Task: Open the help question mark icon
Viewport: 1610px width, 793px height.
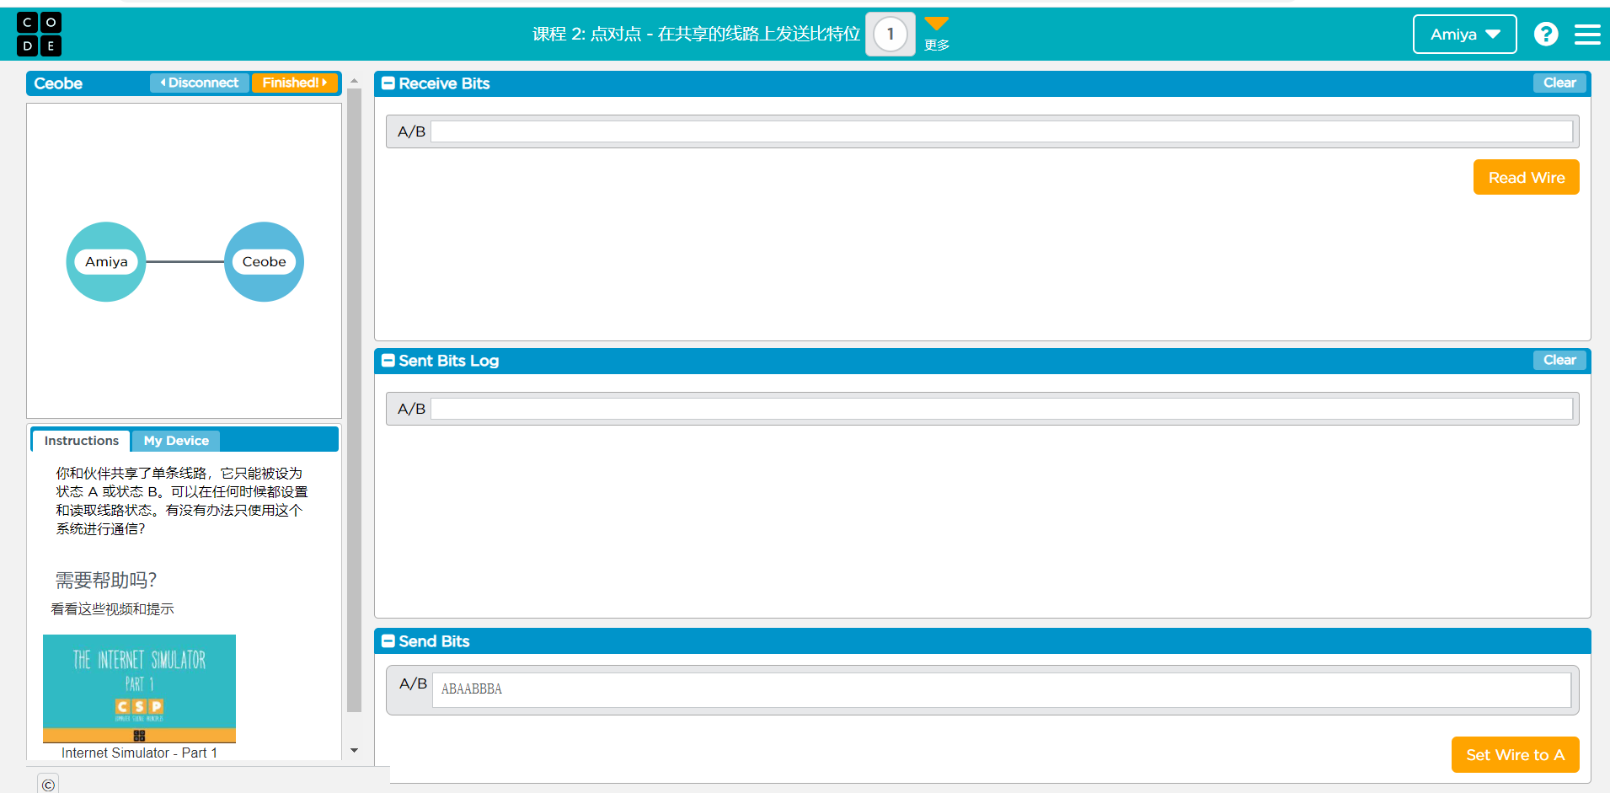Action: [x=1546, y=34]
